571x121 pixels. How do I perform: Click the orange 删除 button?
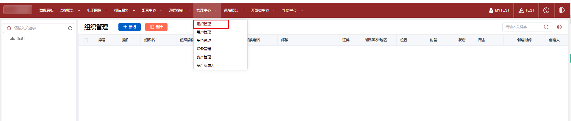[x=156, y=27]
